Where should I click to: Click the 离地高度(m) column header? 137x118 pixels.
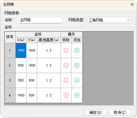pyautogui.click(x=49, y=40)
